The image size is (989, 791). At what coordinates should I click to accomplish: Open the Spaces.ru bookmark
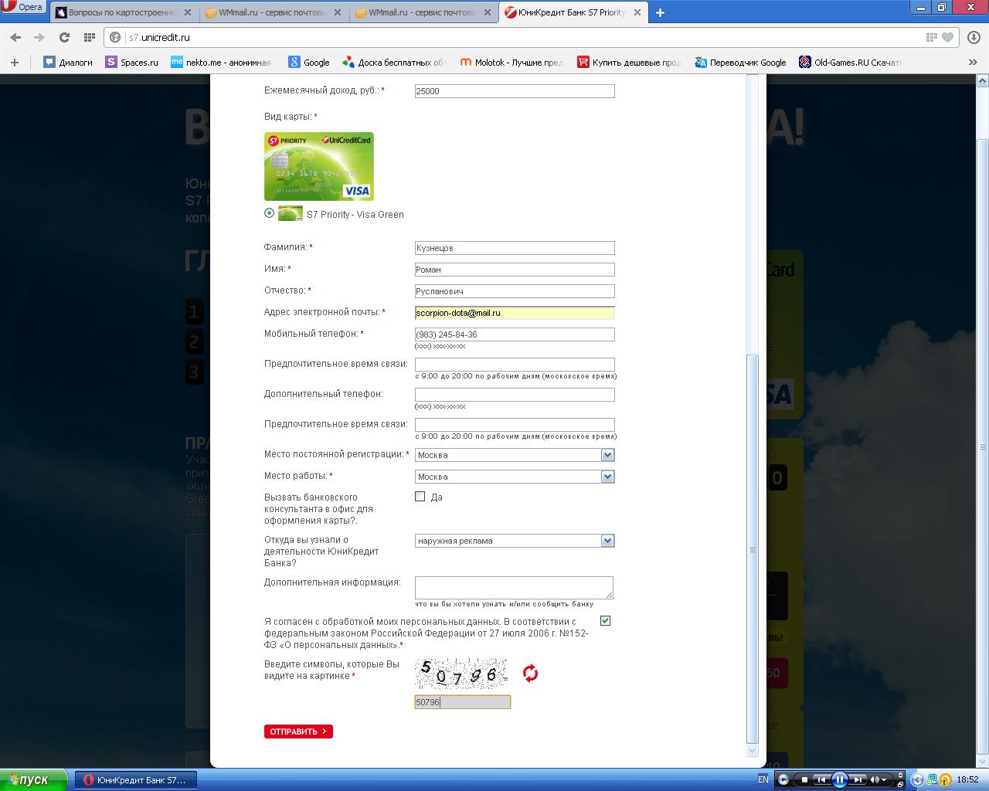coord(132,63)
